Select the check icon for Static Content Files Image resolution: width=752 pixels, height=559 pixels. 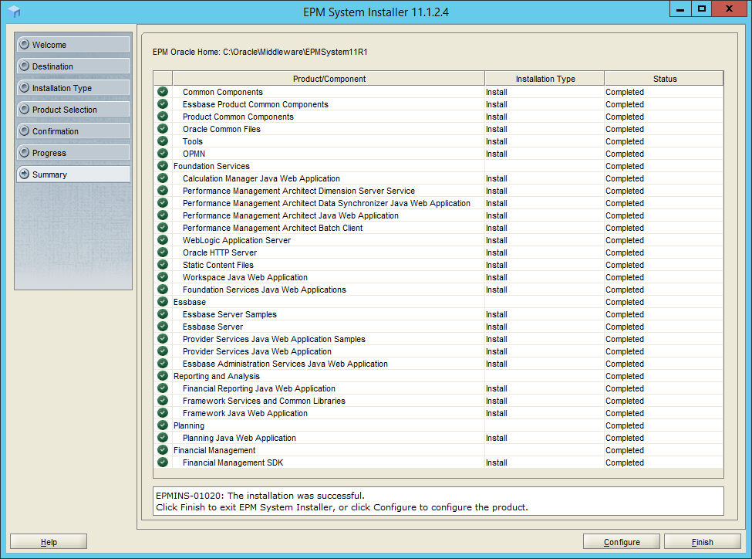(163, 265)
